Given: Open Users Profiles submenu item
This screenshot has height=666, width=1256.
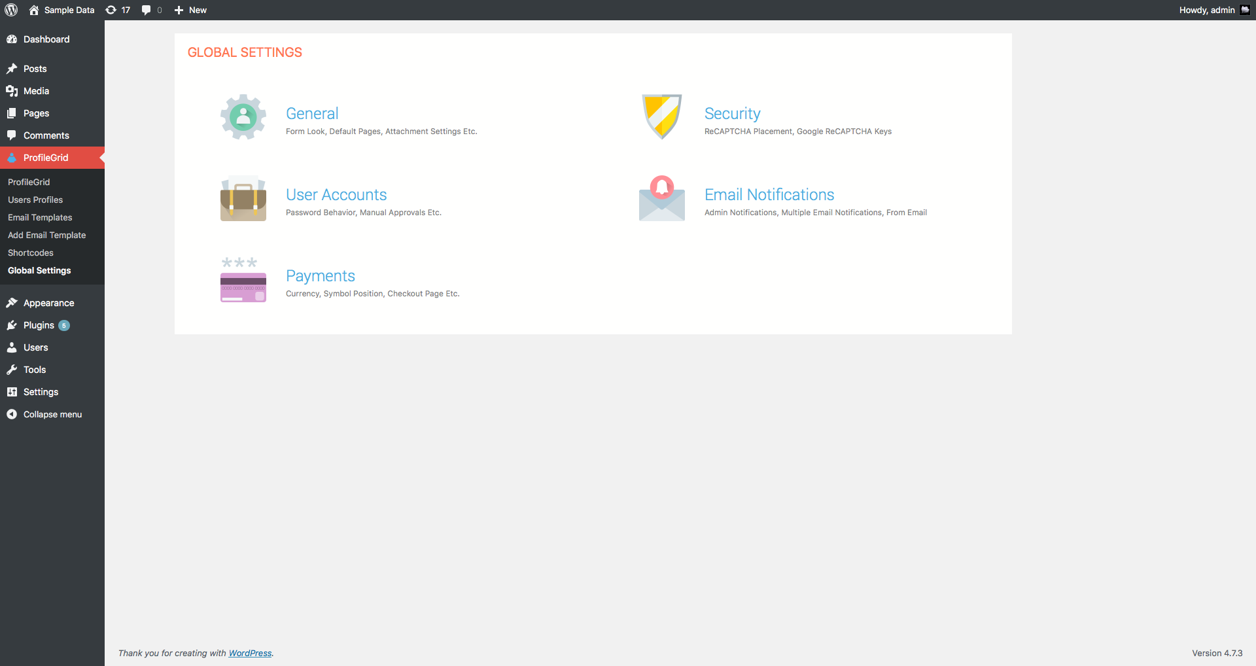Looking at the screenshot, I should pos(35,200).
